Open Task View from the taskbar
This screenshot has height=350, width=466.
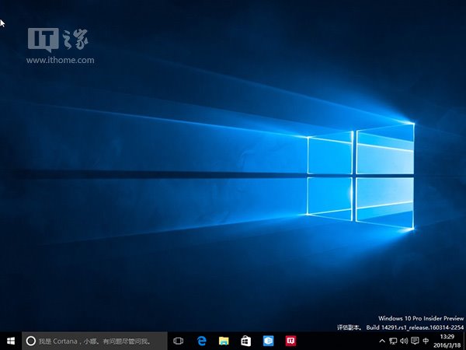[179, 341]
